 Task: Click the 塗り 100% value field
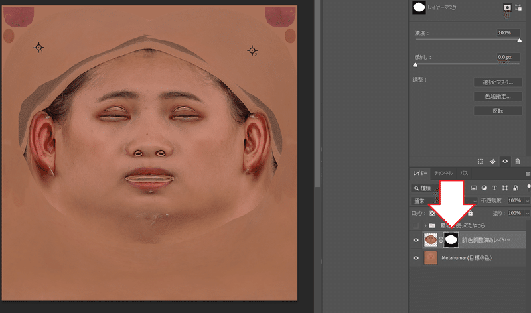click(515, 213)
